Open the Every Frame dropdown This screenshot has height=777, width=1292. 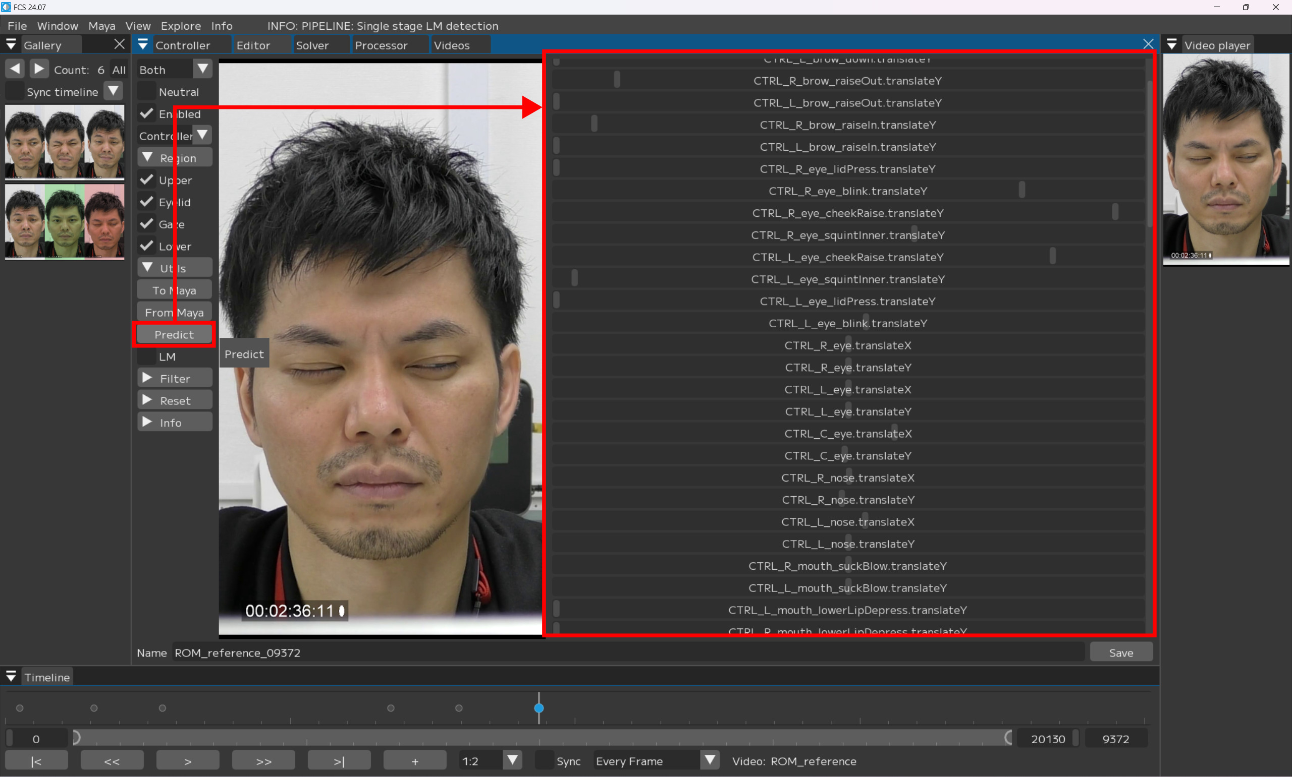(710, 760)
